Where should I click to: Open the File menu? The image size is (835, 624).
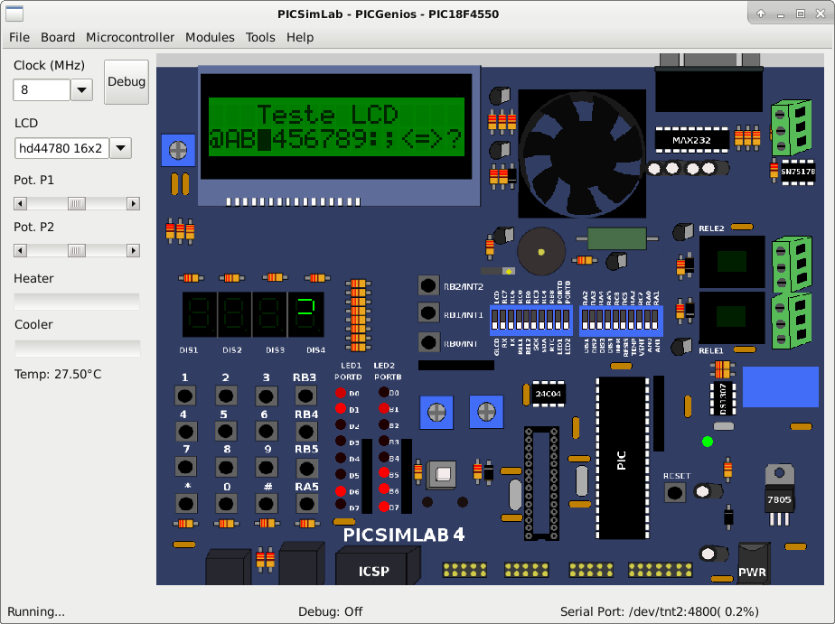19,37
